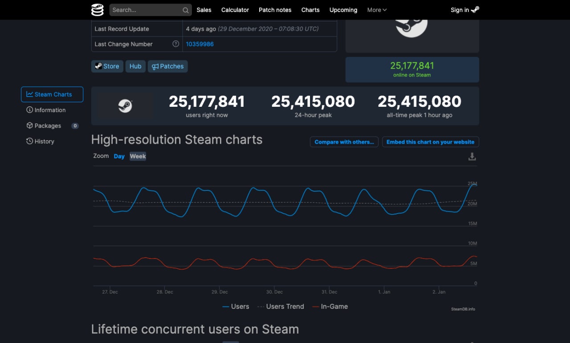Download the chart via the download icon
570x343 pixels.
click(x=472, y=157)
